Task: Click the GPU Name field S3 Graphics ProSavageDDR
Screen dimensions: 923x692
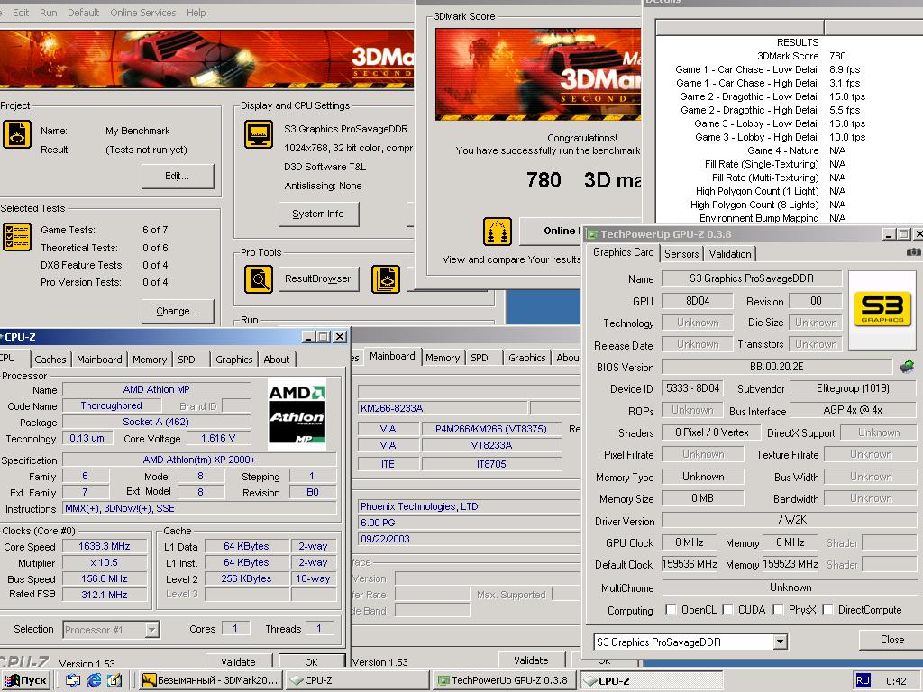Action: [x=752, y=278]
